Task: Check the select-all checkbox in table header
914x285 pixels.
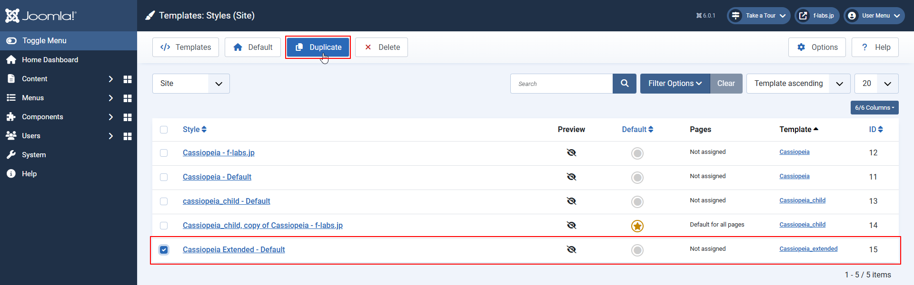Action: tap(164, 130)
